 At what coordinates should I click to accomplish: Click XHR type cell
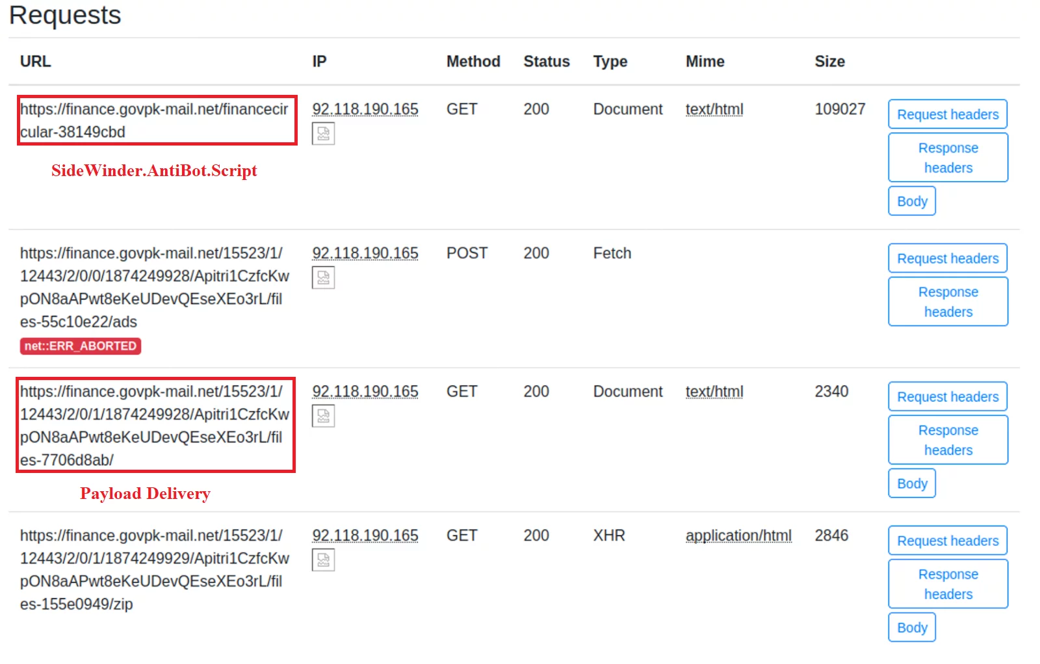click(609, 536)
